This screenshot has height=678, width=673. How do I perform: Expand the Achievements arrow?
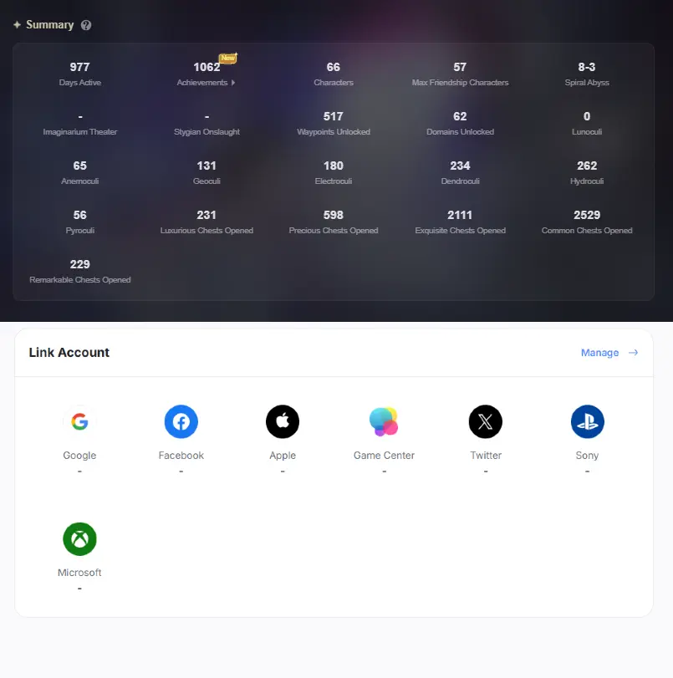(x=233, y=83)
